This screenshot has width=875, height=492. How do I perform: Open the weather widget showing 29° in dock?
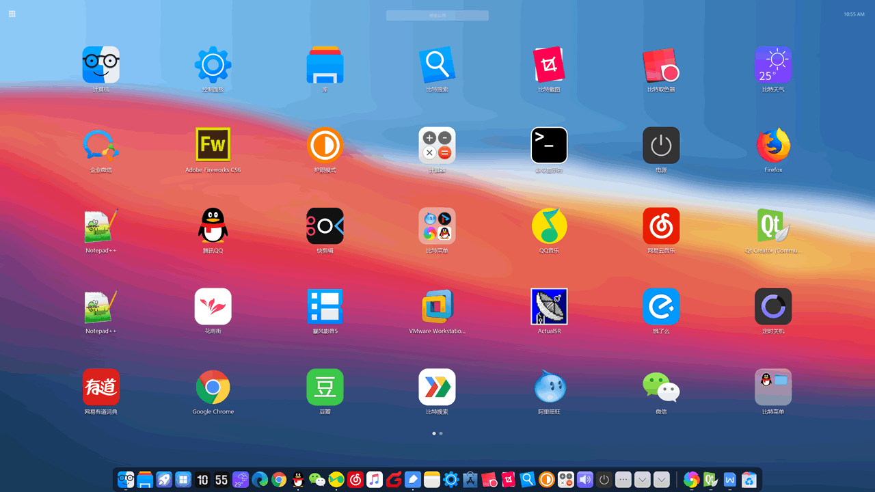click(x=241, y=480)
